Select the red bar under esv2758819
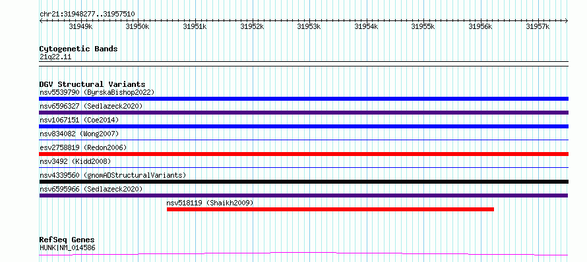Image resolution: width=587 pixels, height=262 pixels. [303, 154]
